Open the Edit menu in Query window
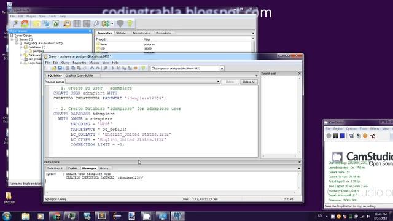Screen dimensions: 393x221 pyautogui.click(x=55, y=63)
